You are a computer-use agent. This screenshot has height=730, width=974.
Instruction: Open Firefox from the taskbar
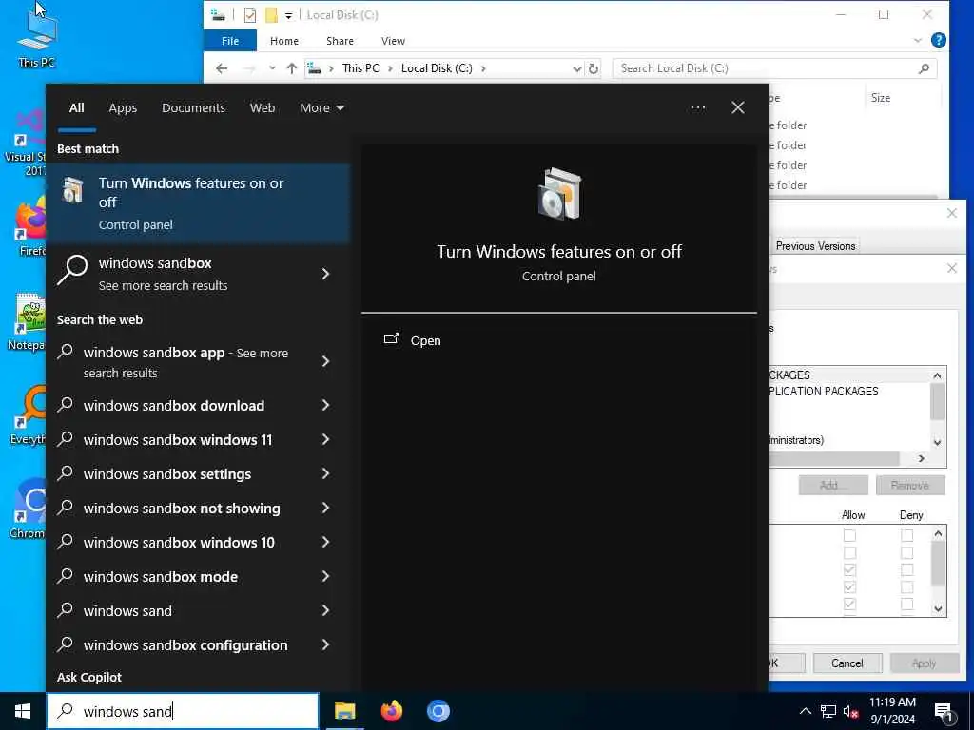[x=391, y=711]
